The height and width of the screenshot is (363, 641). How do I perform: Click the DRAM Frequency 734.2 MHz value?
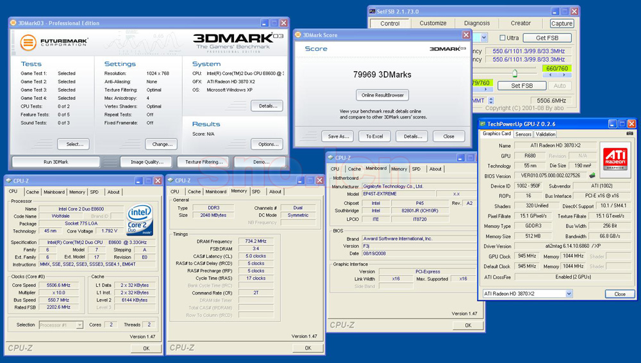click(x=256, y=241)
